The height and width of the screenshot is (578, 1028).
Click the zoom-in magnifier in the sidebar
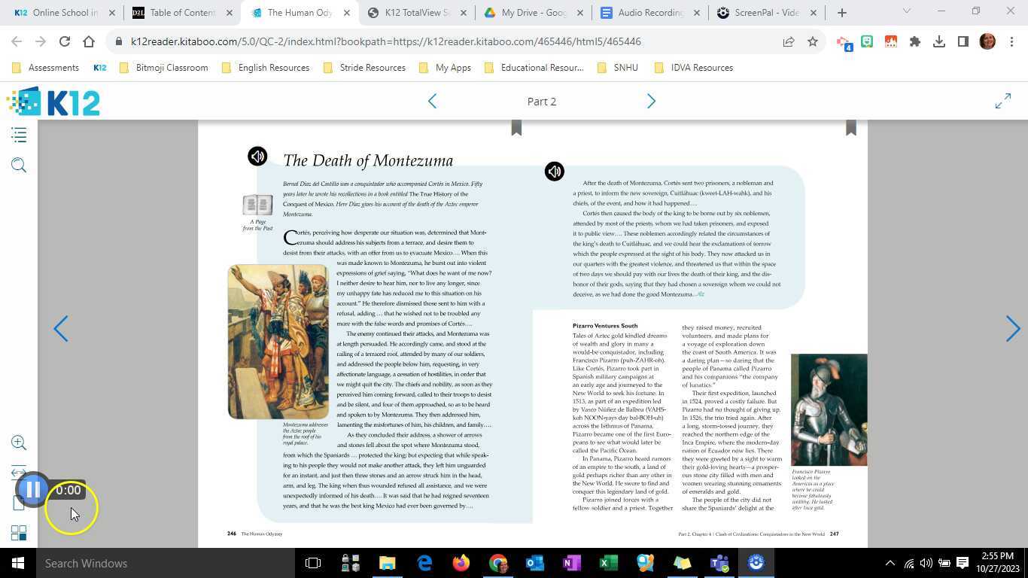click(19, 443)
